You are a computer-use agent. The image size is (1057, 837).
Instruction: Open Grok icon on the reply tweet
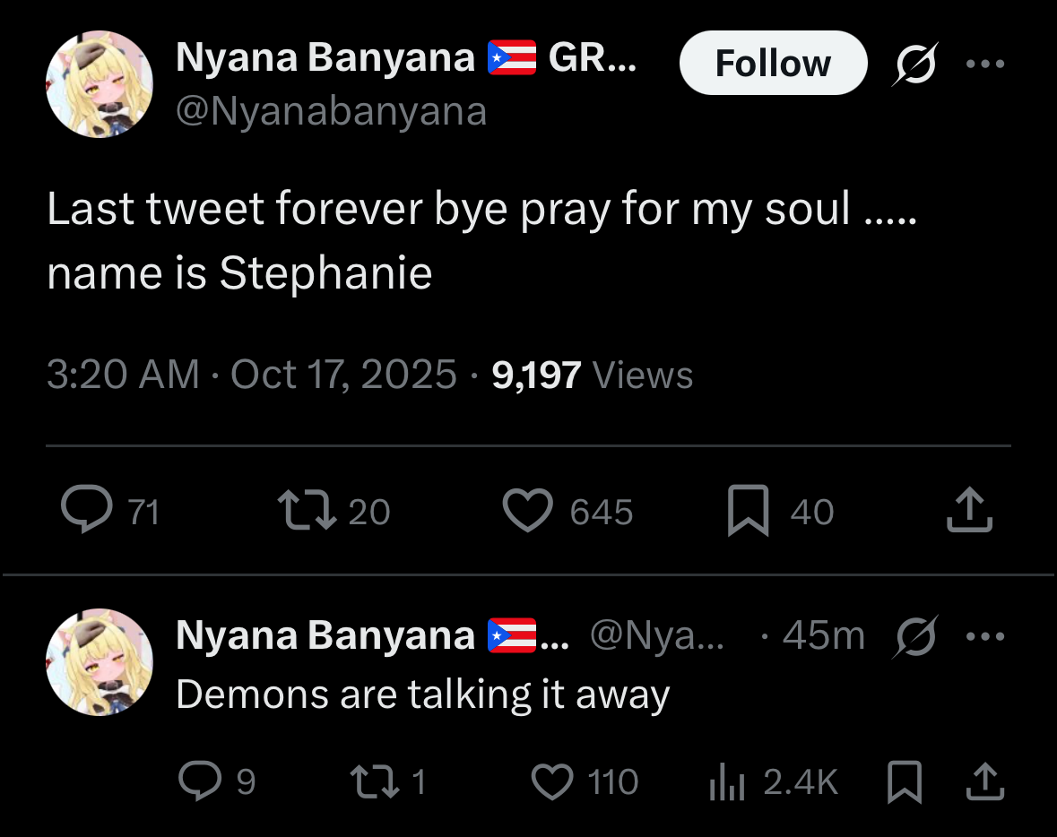[x=915, y=635]
